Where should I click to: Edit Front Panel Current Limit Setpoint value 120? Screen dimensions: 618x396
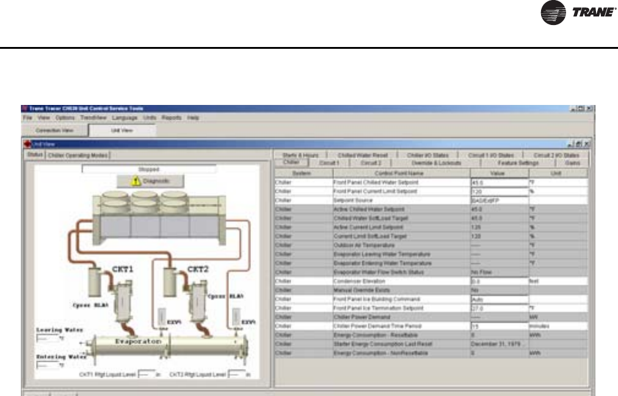point(499,192)
